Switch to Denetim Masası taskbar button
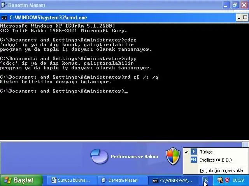249x186 pixels. coord(123,180)
